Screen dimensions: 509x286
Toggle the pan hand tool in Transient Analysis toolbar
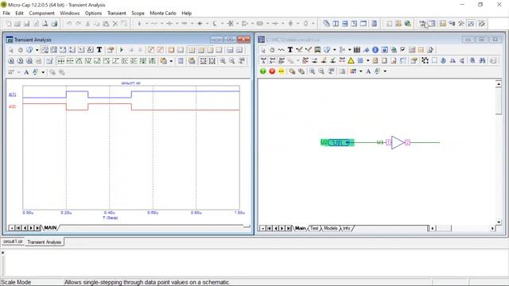(20, 50)
